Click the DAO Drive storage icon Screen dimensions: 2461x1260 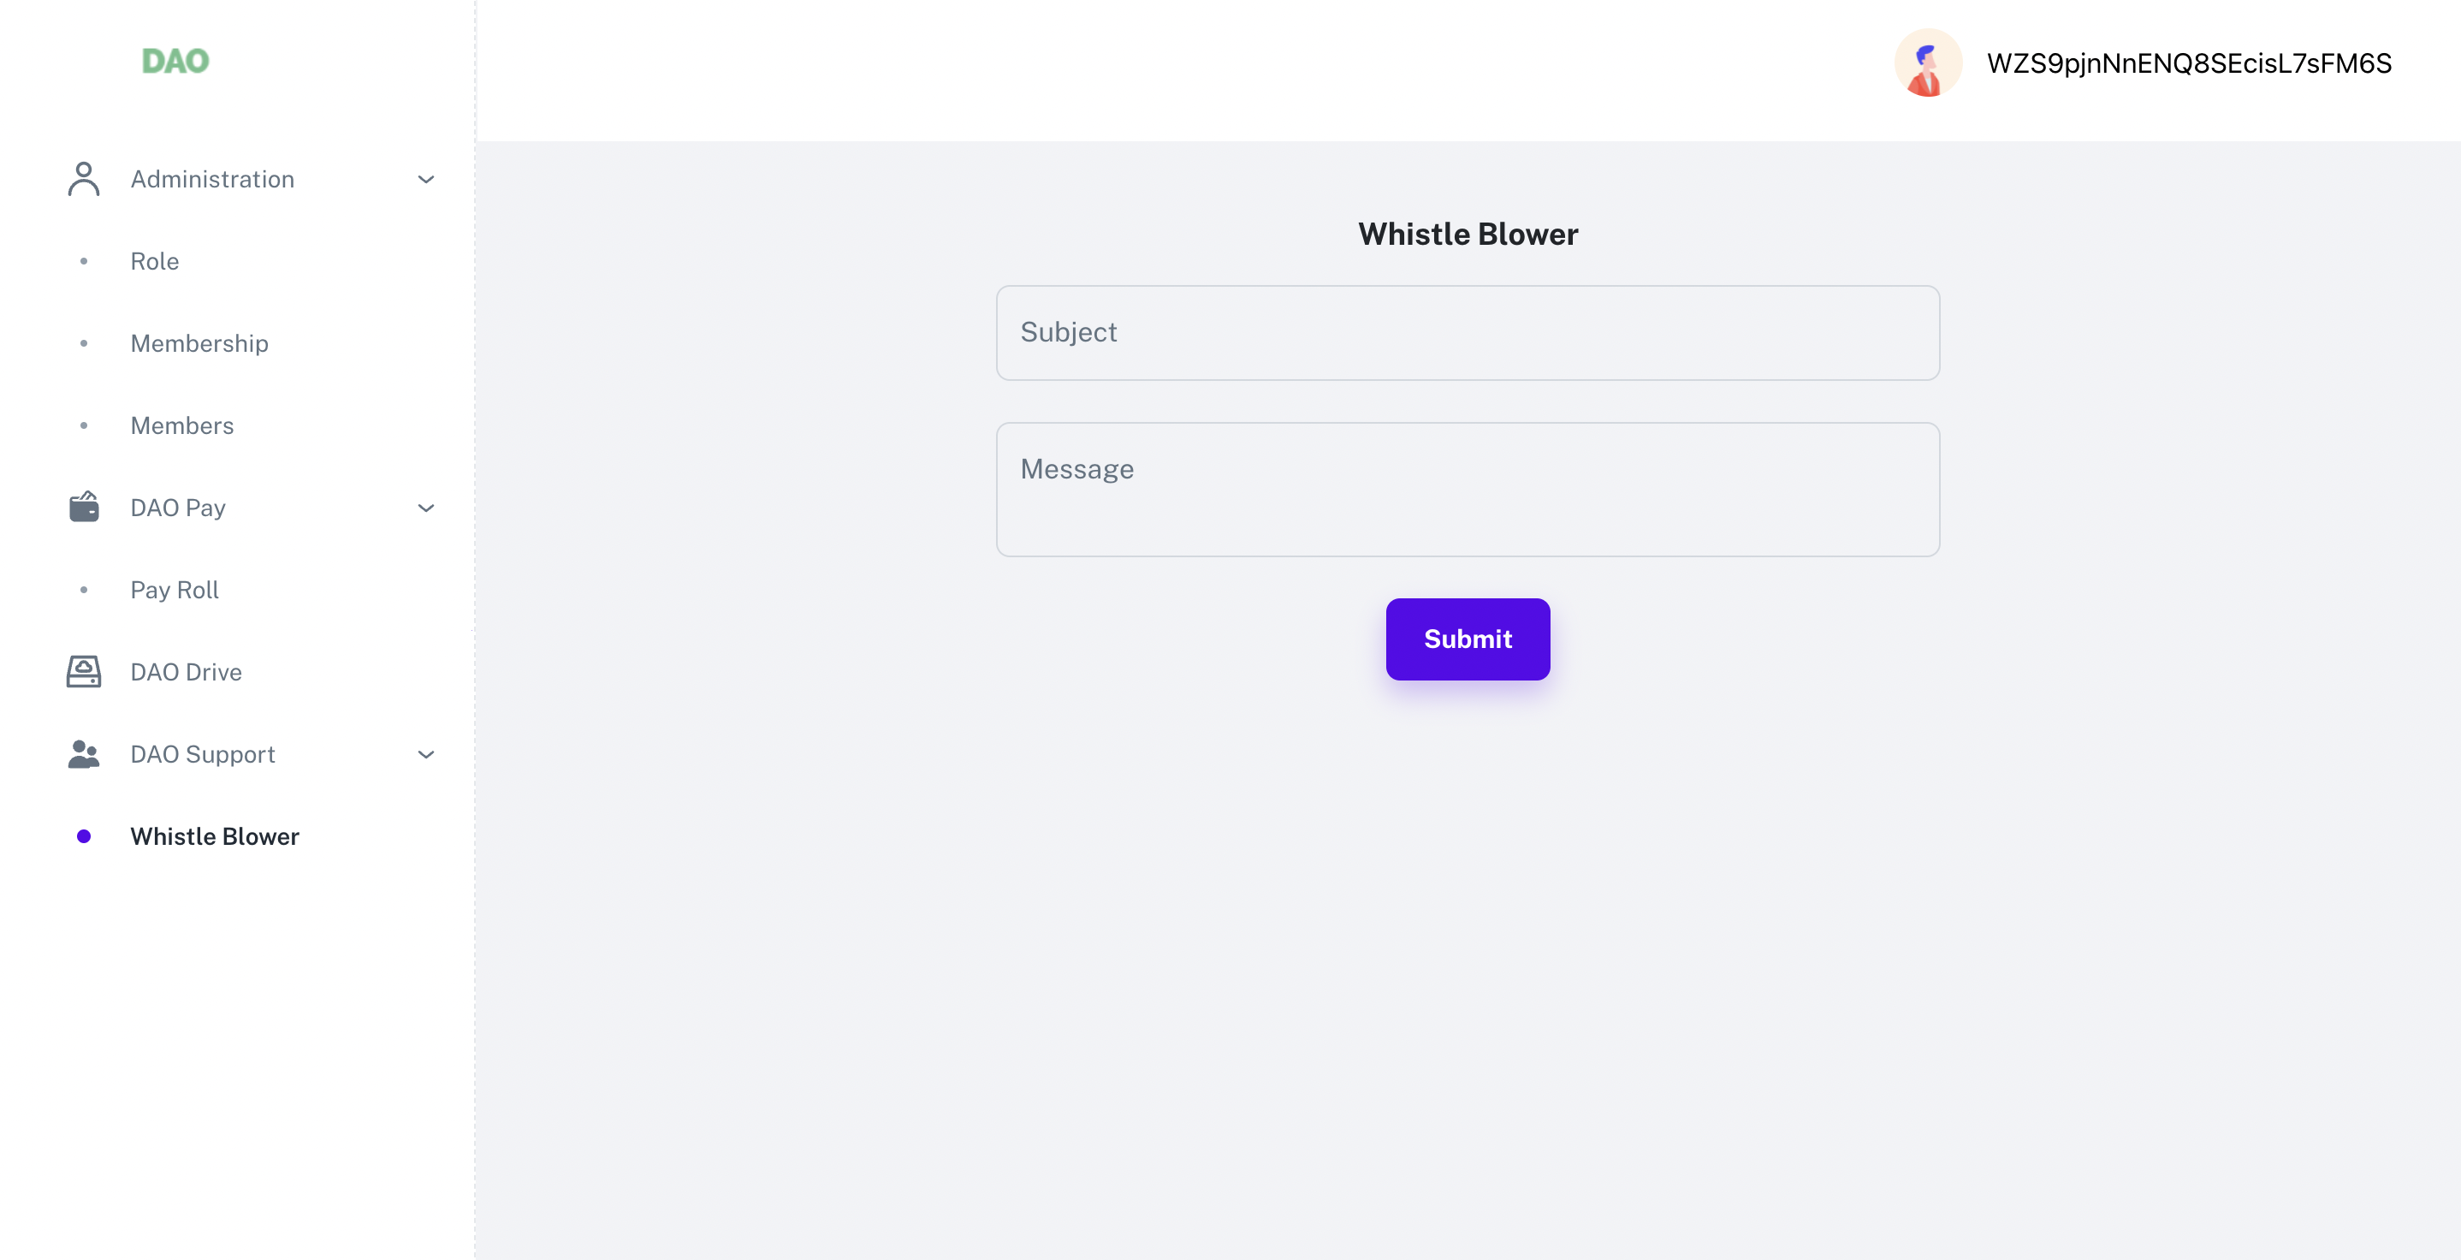pyautogui.click(x=82, y=672)
